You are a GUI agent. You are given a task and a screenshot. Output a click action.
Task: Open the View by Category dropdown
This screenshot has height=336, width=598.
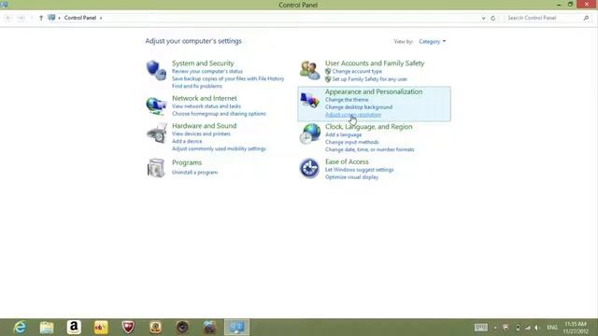(x=432, y=41)
